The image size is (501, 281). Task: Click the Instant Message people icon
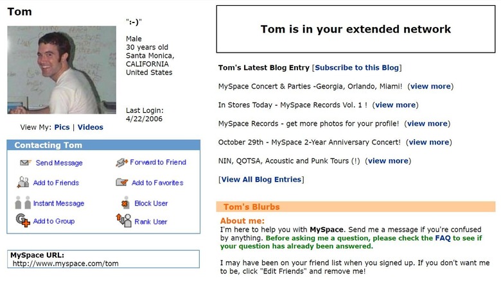click(x=23, y=203)
